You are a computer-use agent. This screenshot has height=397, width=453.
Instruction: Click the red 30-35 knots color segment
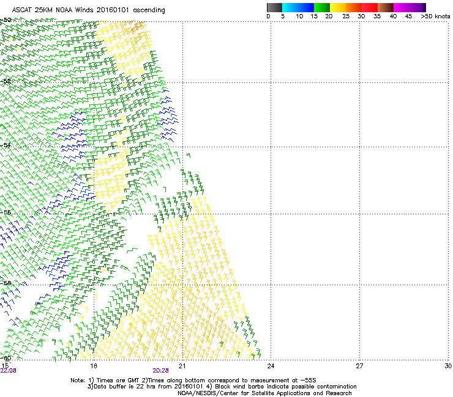(x=370, y=7)
